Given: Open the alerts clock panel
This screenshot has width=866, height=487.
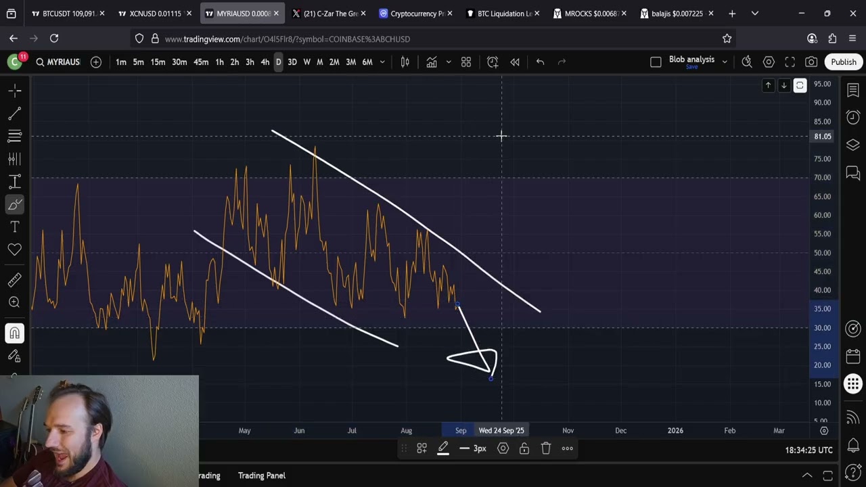Looking at the screenshot, I should pos(853,116).
